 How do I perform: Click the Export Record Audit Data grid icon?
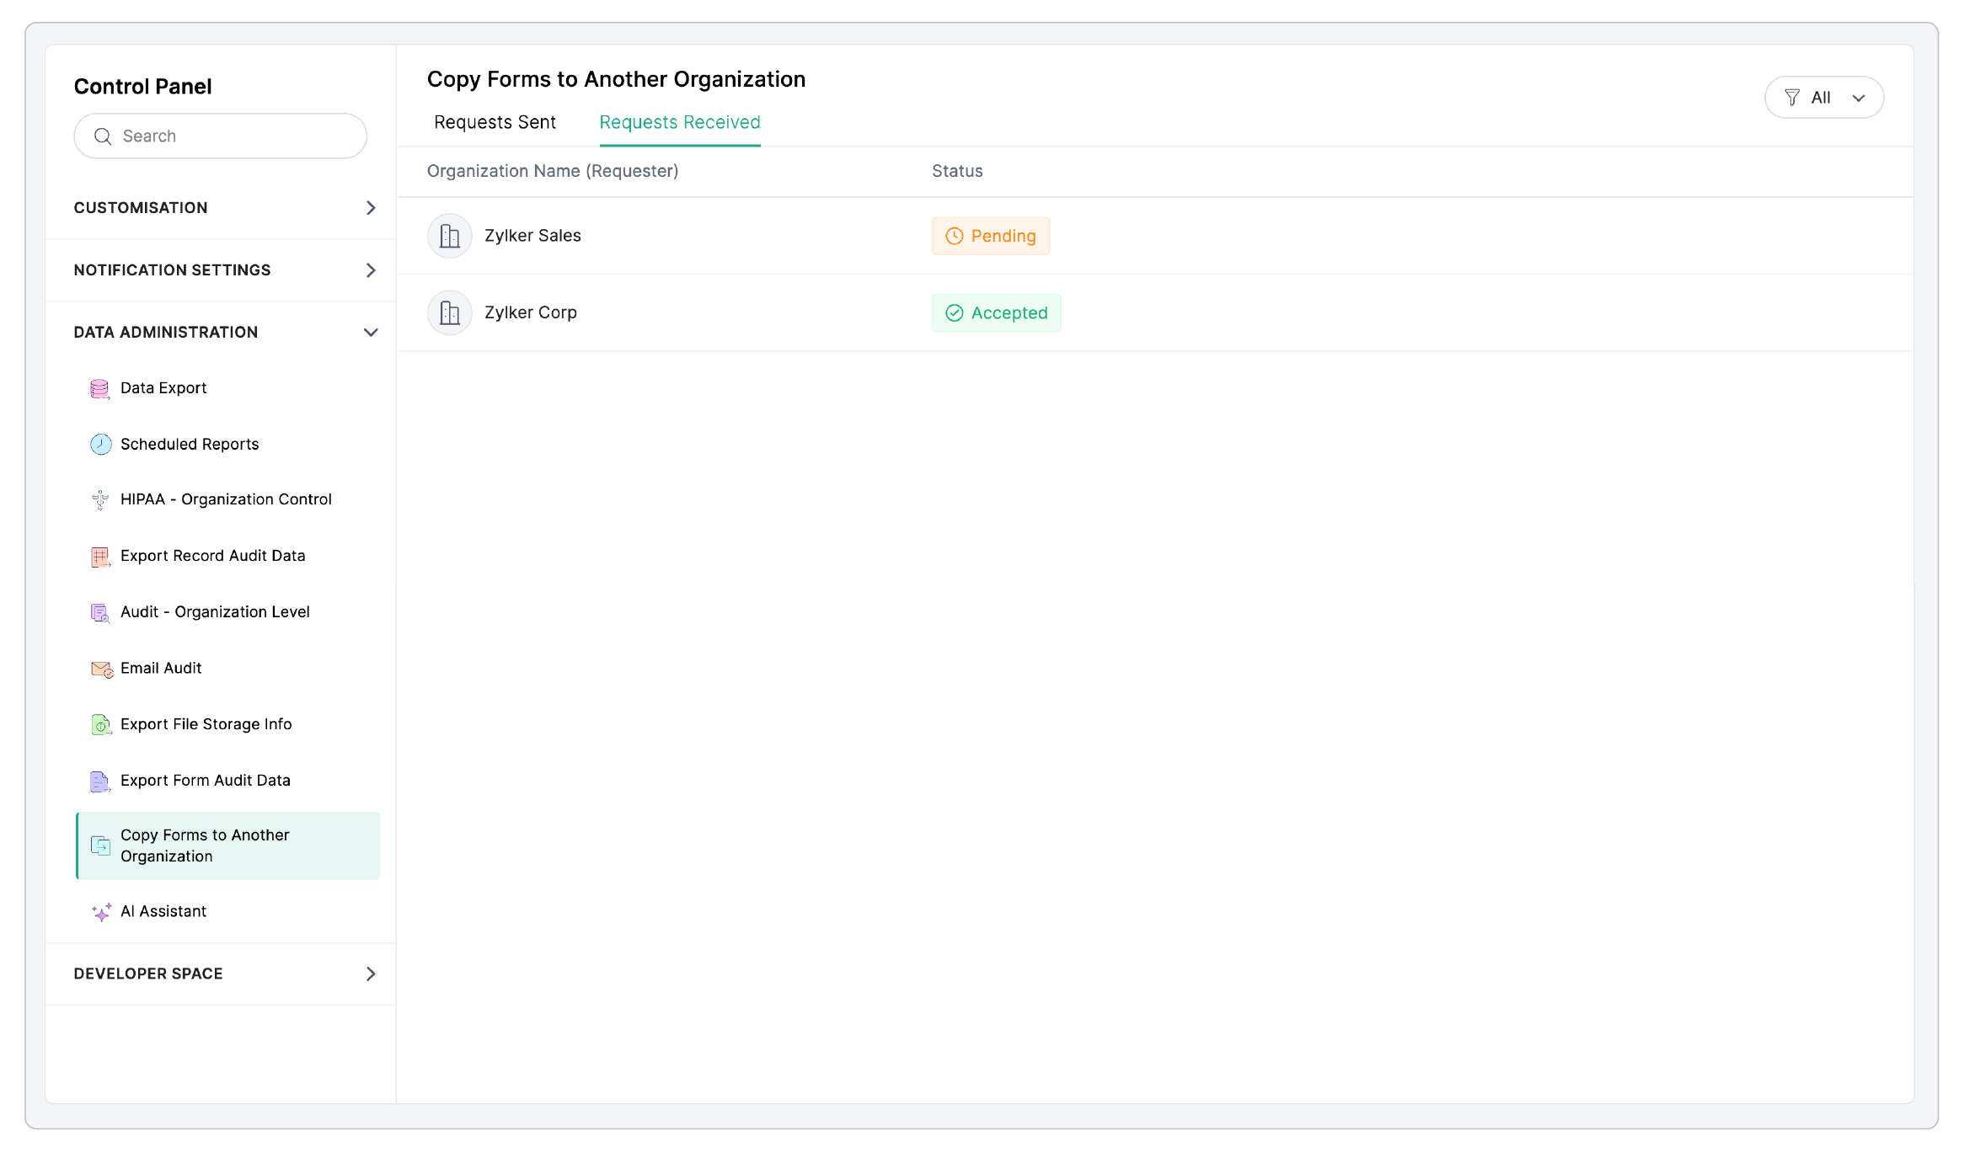pos(100,556)
